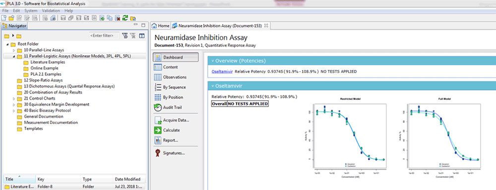This screenshot has width=496, height=190.
Task: Expand 10 Parallel-Line Assays folder
Action: [13, 50]
